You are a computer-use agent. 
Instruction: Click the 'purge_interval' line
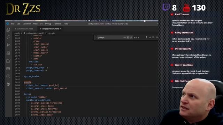[x=36, y=70]
